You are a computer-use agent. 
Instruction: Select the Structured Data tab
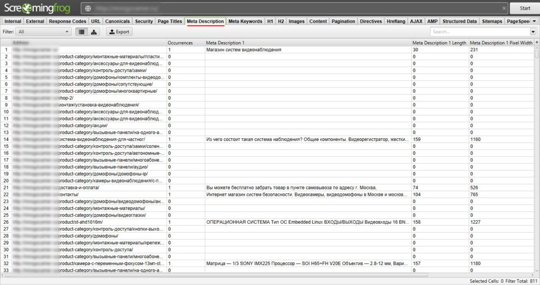click(459, 22)
